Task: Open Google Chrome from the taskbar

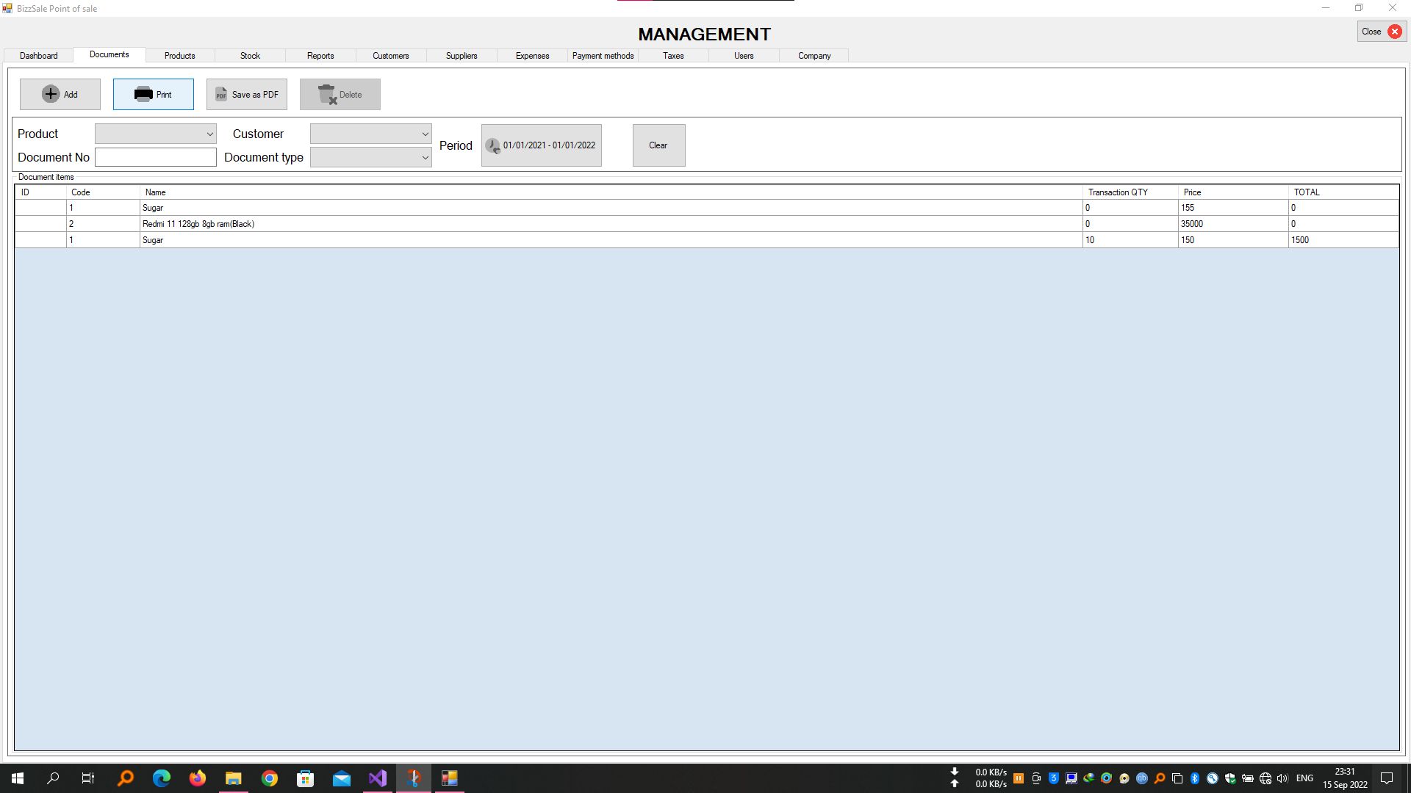Action: (x=270, y=778)
